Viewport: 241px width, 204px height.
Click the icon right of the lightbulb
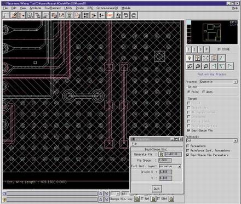coord(198,58)
